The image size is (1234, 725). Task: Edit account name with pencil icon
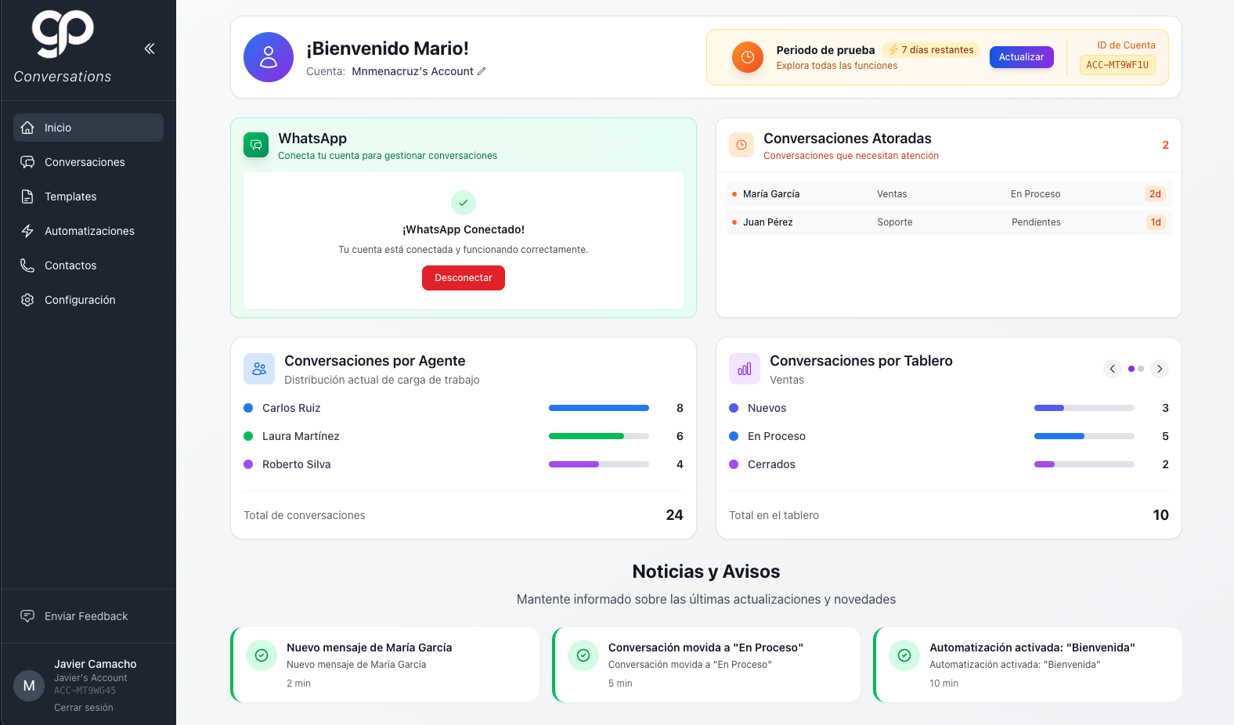[482, 71]
